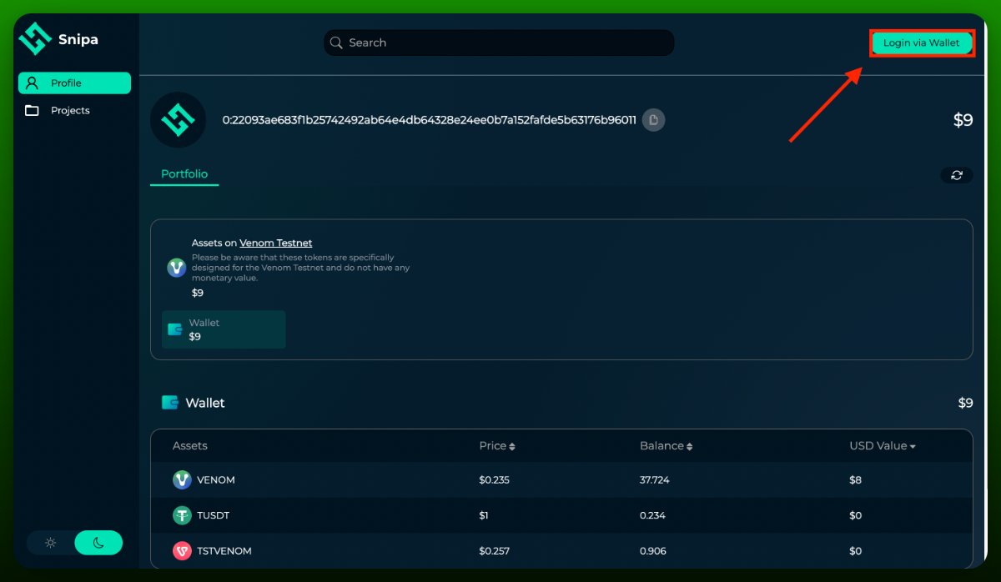Select the TUSDT asset name

pyautogui.click(x=214, y=515)
